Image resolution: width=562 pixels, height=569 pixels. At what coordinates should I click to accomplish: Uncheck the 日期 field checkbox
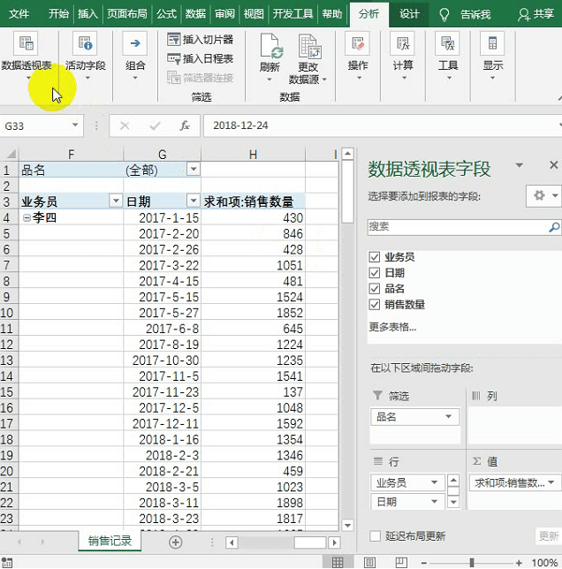click(375, 272)
